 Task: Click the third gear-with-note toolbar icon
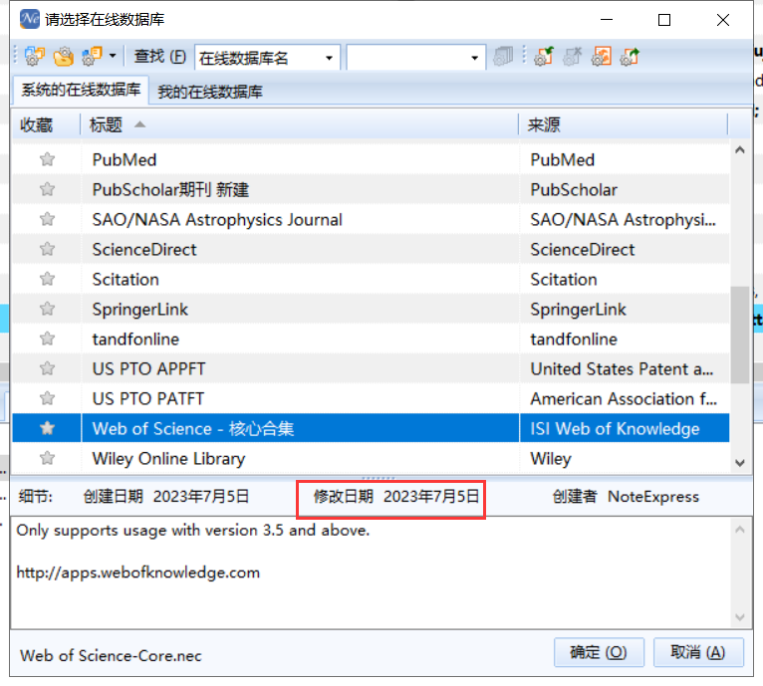(x=92, y=57)
